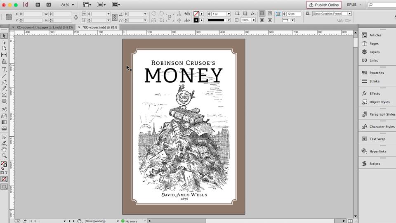Image resolution: width=396 pixels, height=223 pixels.
Task: Expand the stroke weight 1 pt dropdown
Action: coord(229,14)
